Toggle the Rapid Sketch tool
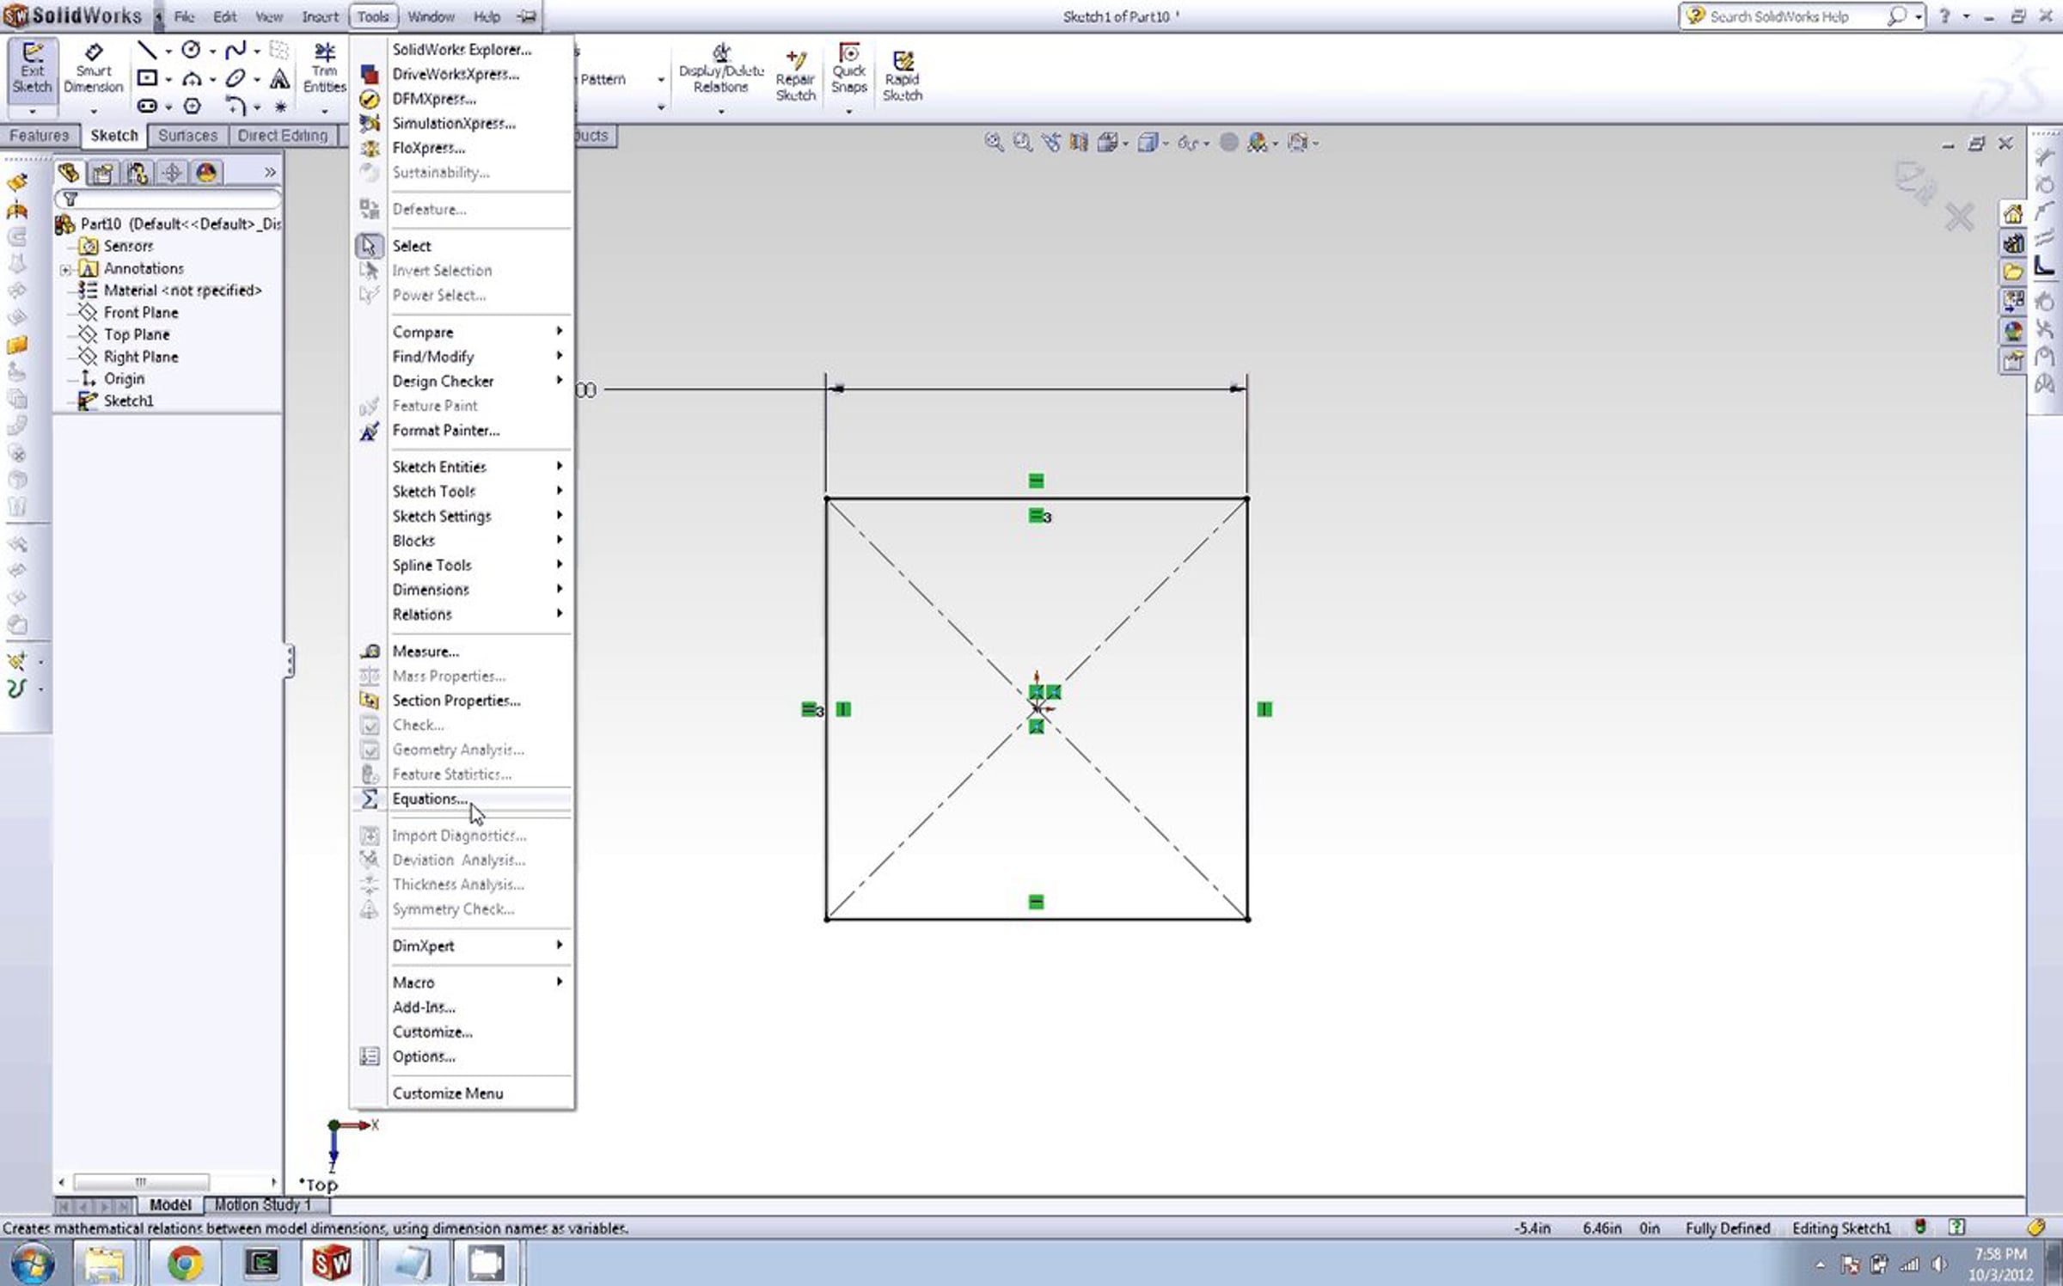This screenshot has height=1286, width=2063. point(903,76)
